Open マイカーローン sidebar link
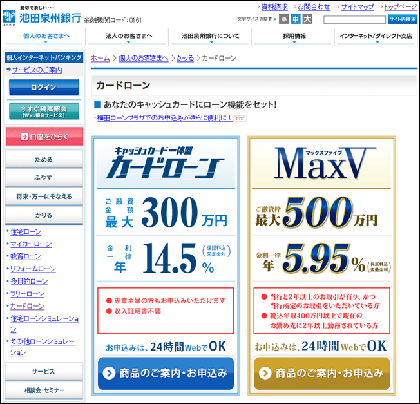The height and width of the screenshot is (404, 420). pos(31,244)
